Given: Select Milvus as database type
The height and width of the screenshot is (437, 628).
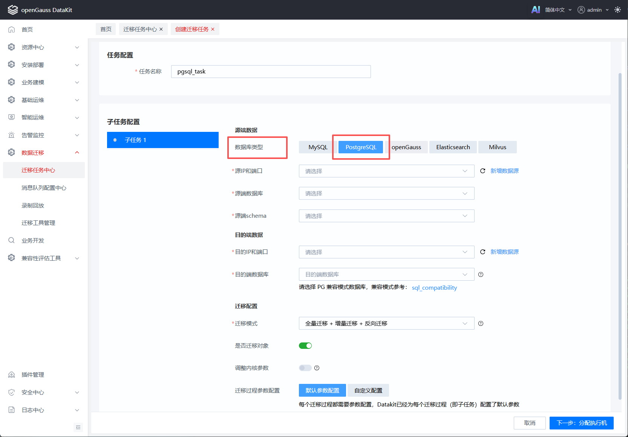Looking at the screenshot, I should click(x=498, y=147).
